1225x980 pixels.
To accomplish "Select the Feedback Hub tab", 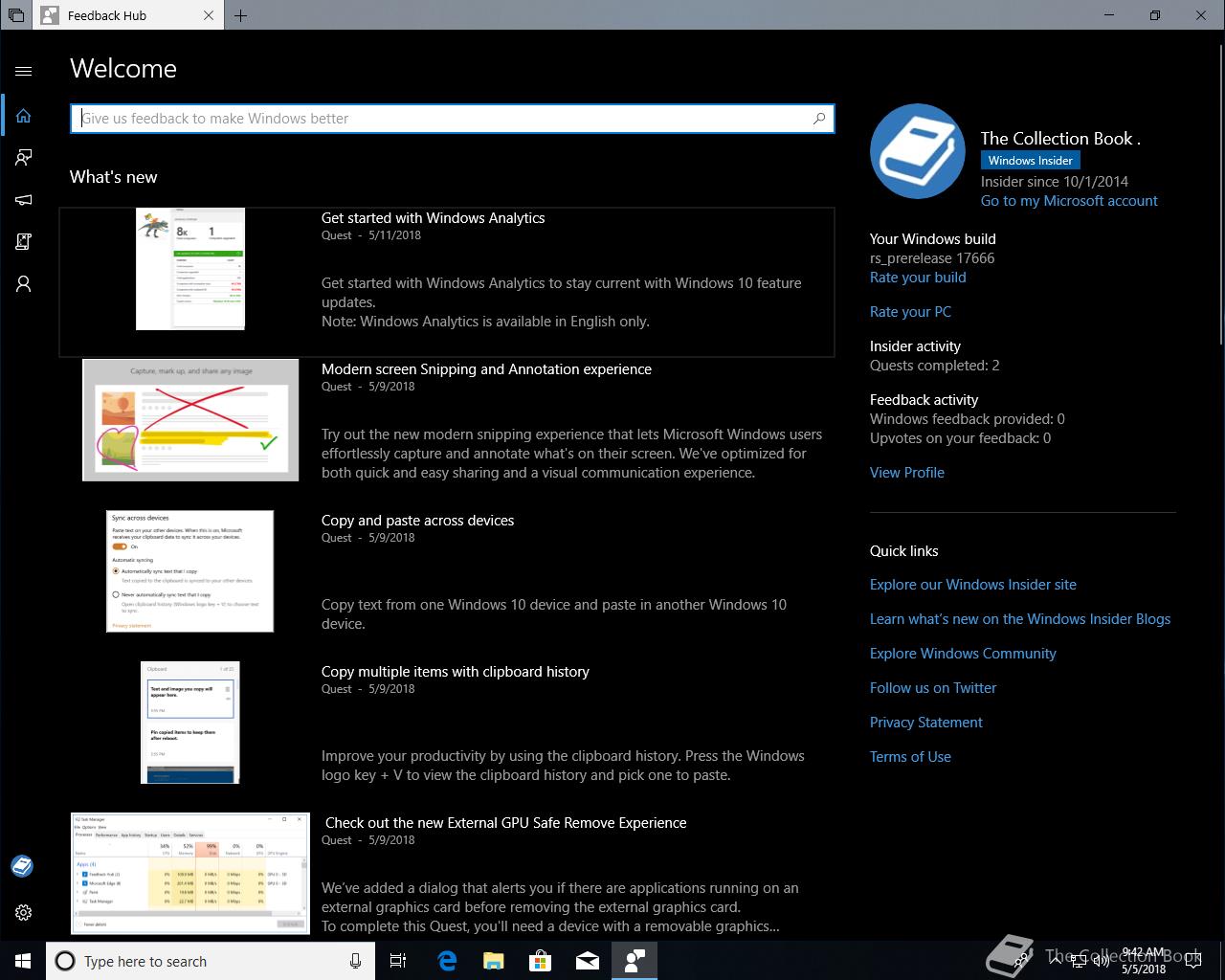I will click(x=128, y=15).
